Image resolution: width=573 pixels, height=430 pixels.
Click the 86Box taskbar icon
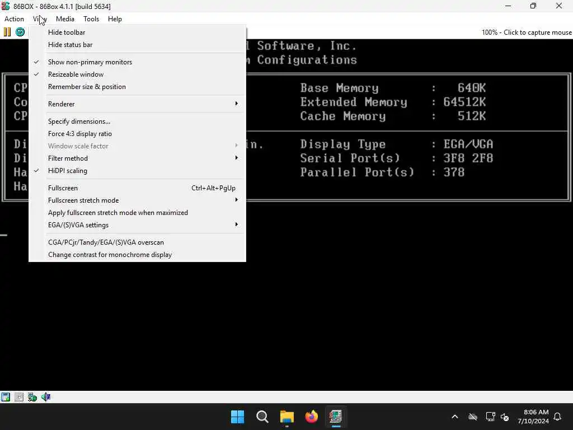pos(336,417)
